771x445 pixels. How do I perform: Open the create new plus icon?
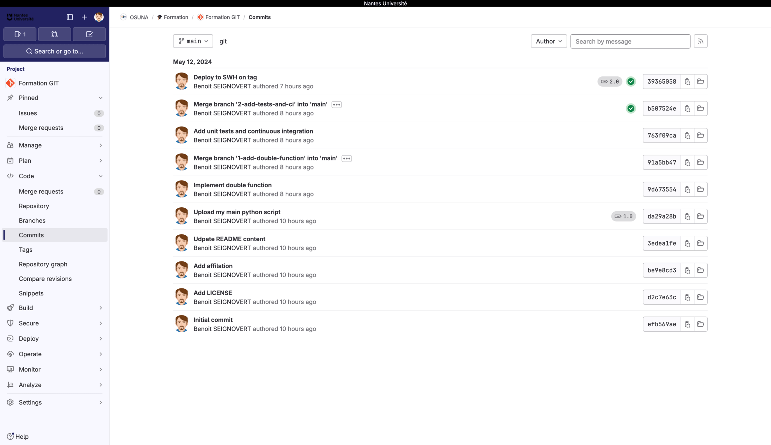(x=84, y=17)
